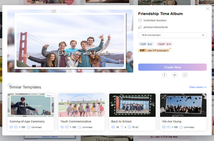Share template on Facebook
The height and width of the screenshot is (141, 214).
[x=164, y=75]
